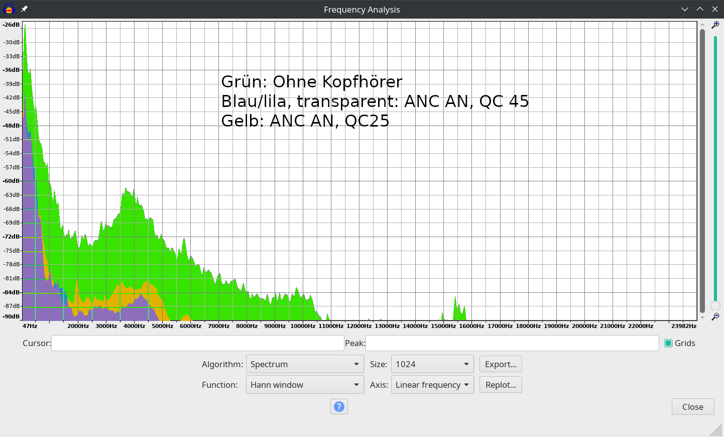
Task: Open the help question mark button
Action: pos(339,406)
